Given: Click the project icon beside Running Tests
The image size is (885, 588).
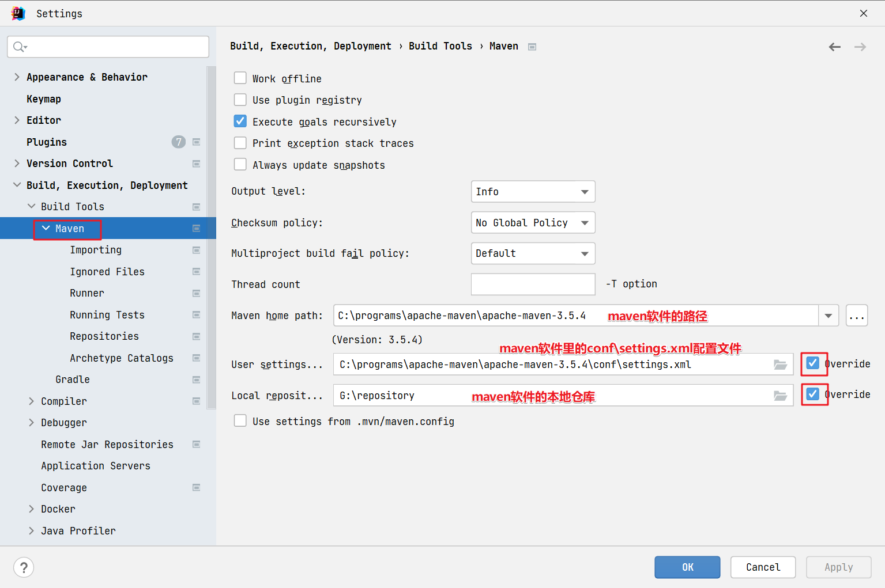Looking at the screenshot, I should coord(196,315).
